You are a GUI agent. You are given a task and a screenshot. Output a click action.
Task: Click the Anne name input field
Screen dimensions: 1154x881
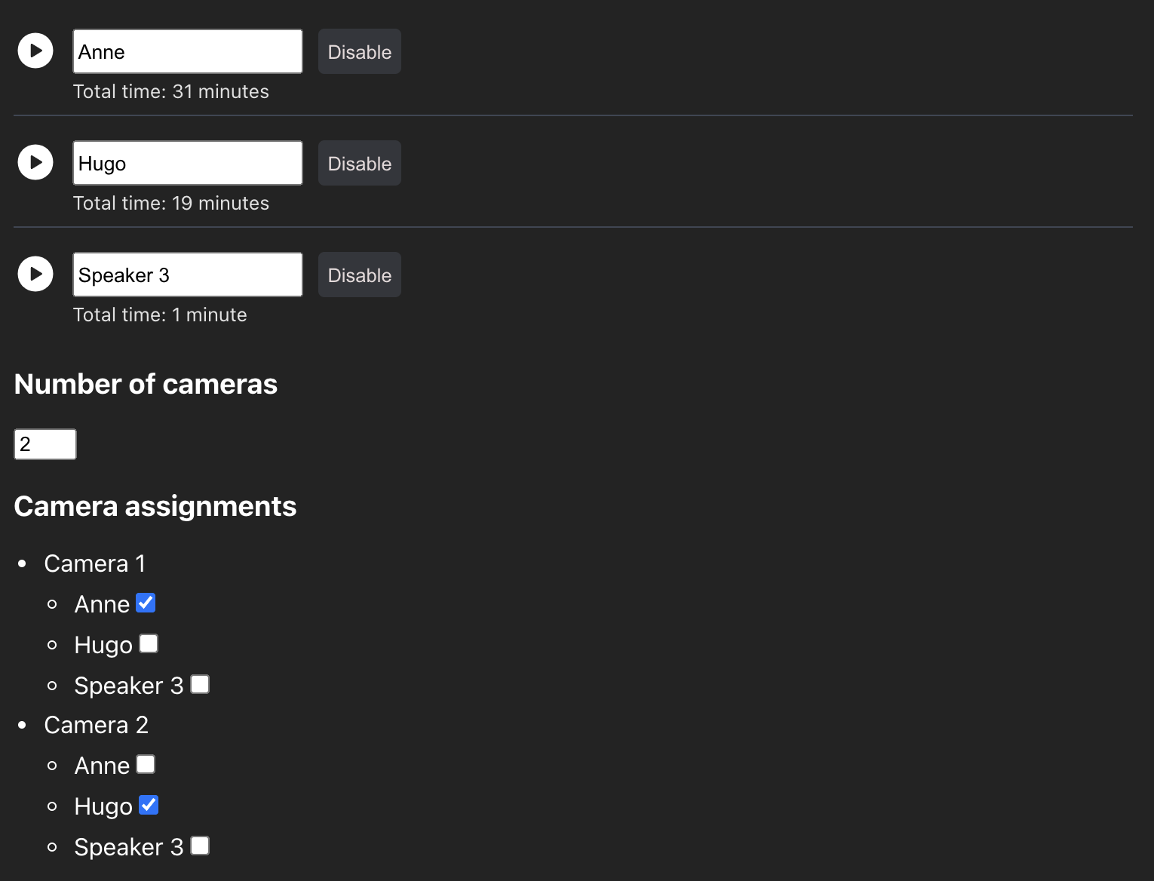coord(187,51)
